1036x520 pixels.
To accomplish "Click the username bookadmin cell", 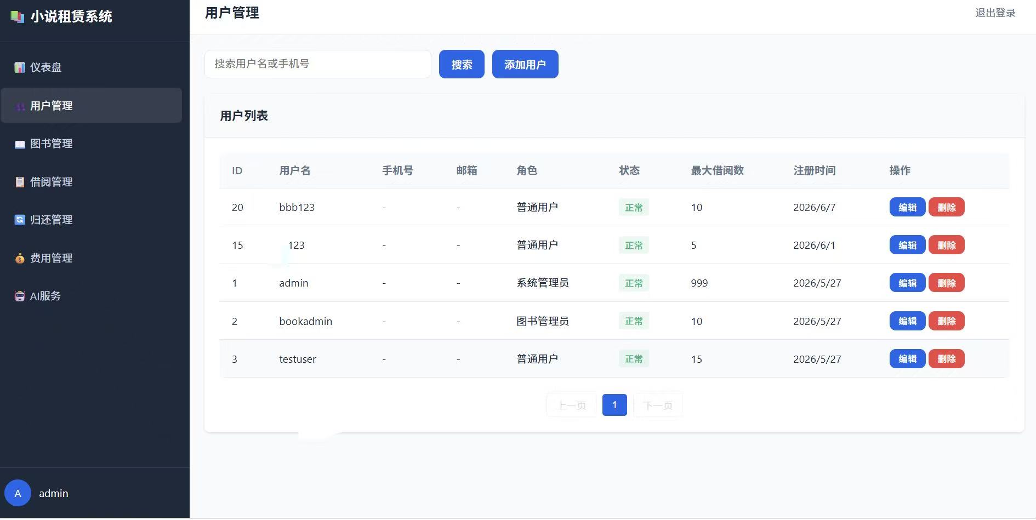I will click(305, 321).
